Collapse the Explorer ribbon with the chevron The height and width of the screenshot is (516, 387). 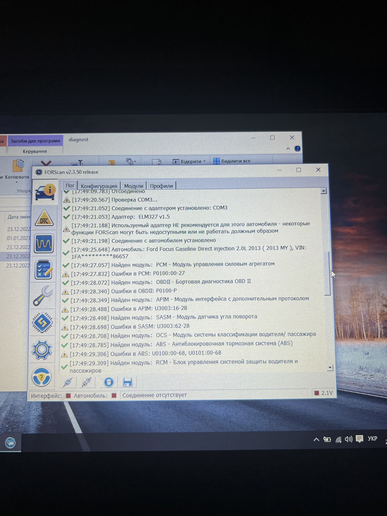(x=288, y=149)
